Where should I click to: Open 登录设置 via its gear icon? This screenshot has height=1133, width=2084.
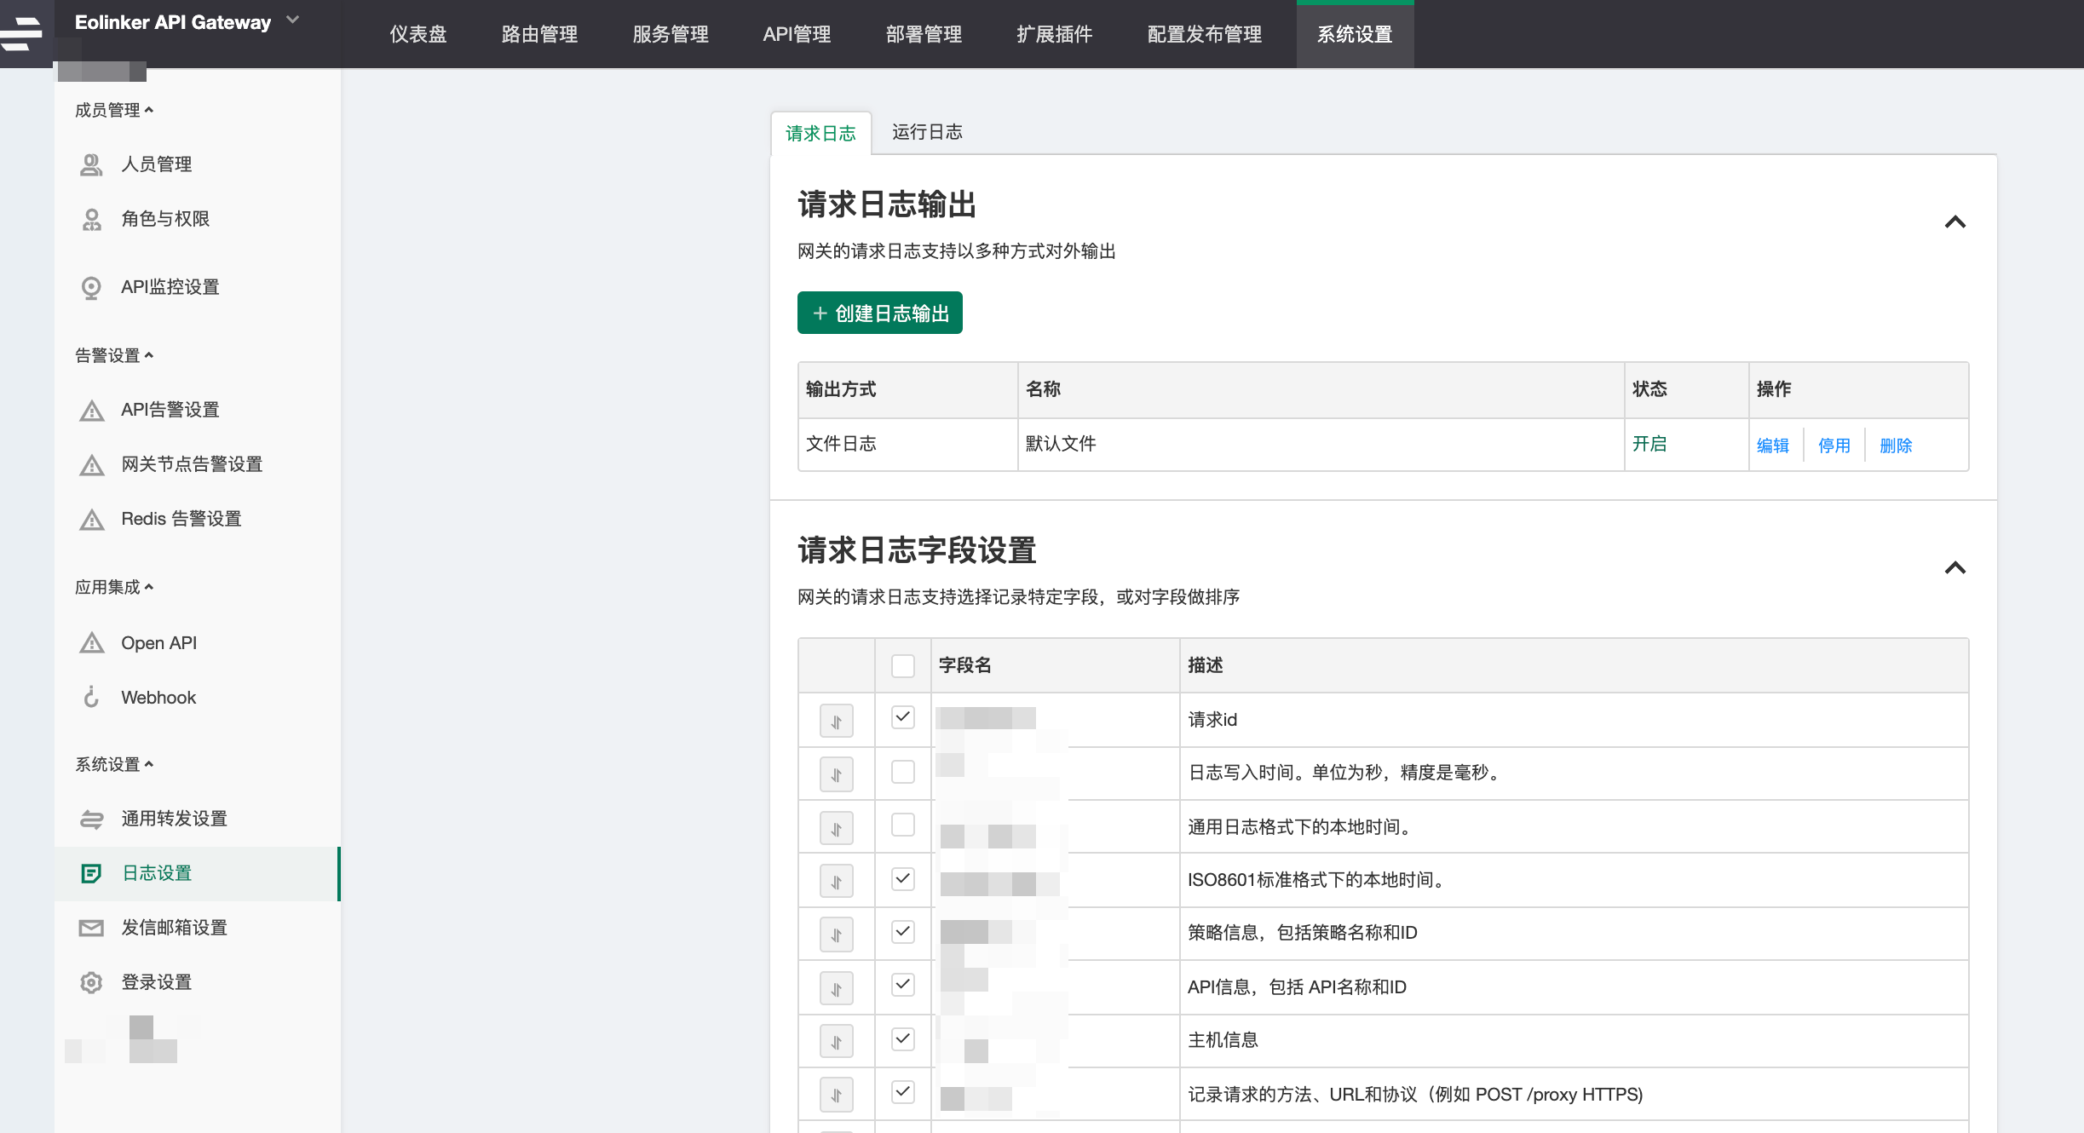pos(91,982)
